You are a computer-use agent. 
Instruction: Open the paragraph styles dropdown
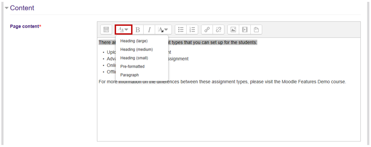[123, 30]
